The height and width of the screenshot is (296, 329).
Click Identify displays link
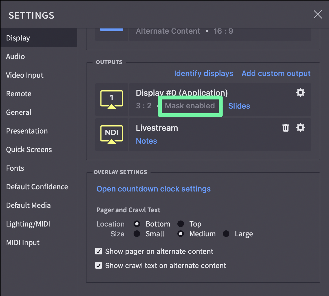tap(203, 74)
